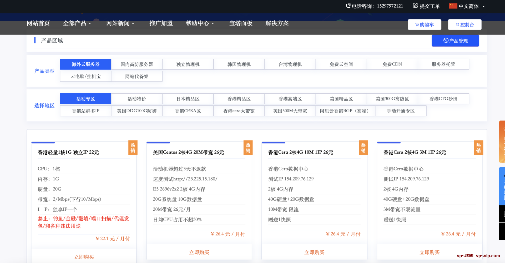Open the 控制台 console button
The width and height of the screenshot is (505, 263).
point(465,25)
